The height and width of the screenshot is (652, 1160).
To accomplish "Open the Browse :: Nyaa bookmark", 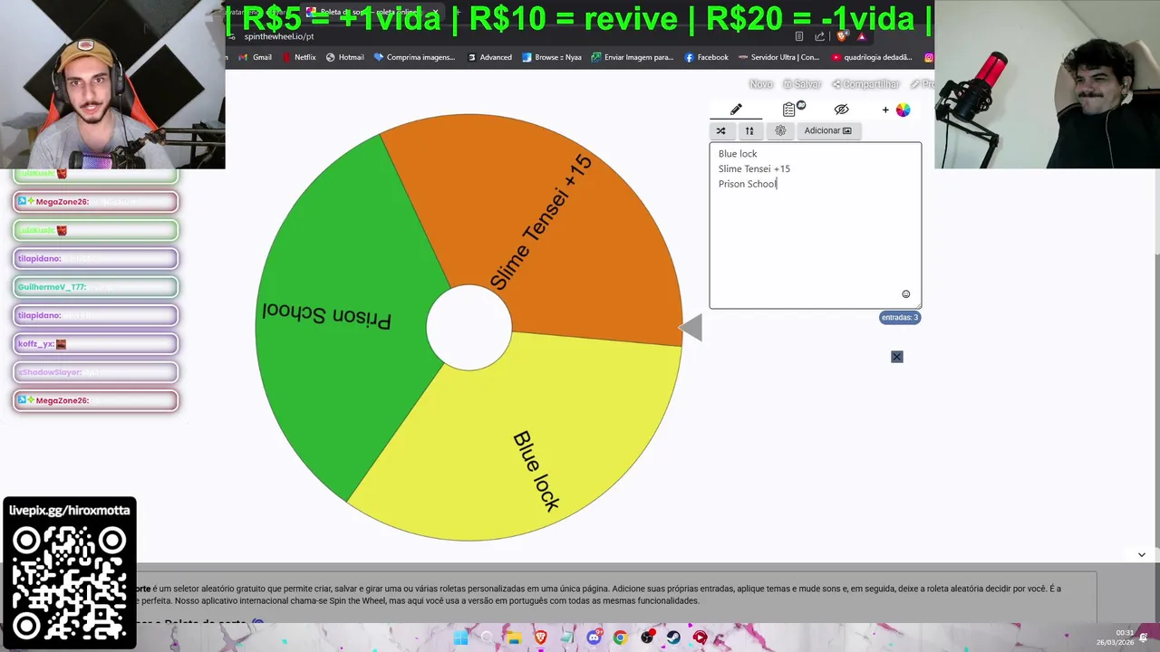I will point(552,57).
